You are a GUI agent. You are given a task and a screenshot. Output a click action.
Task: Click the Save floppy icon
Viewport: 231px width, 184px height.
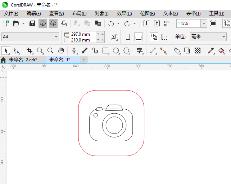pos(32,23)
